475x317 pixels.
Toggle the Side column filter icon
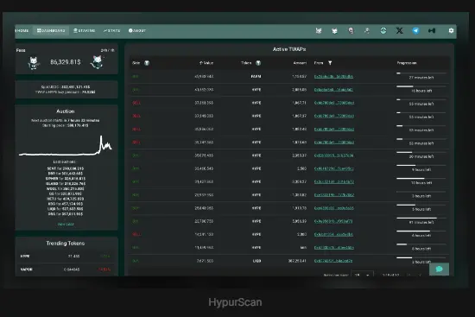(x=147, y=63)
